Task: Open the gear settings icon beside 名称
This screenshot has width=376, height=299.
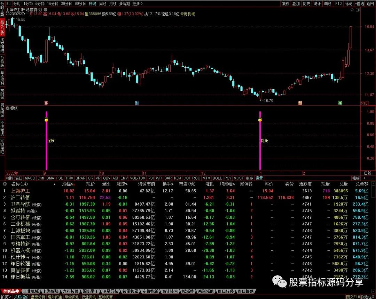Action: coord(5,184)
